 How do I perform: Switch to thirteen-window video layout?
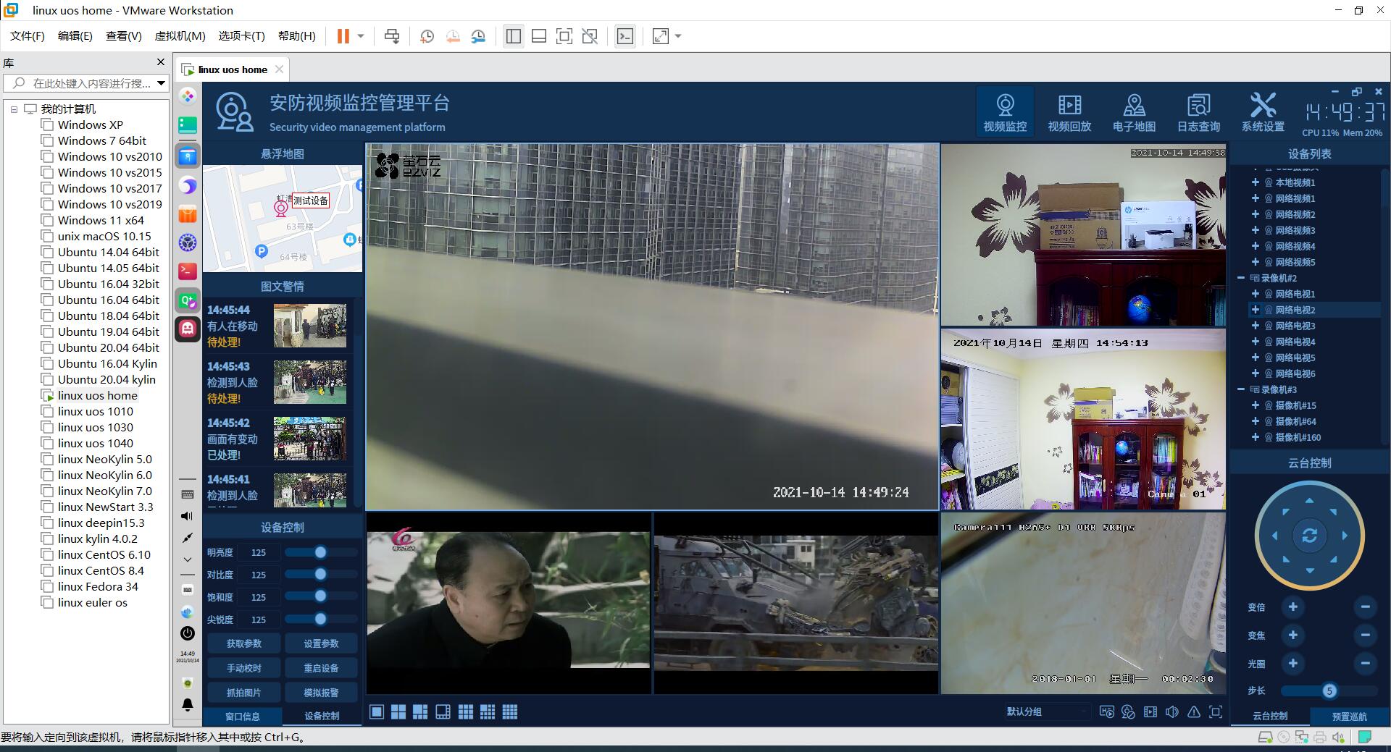488,712
